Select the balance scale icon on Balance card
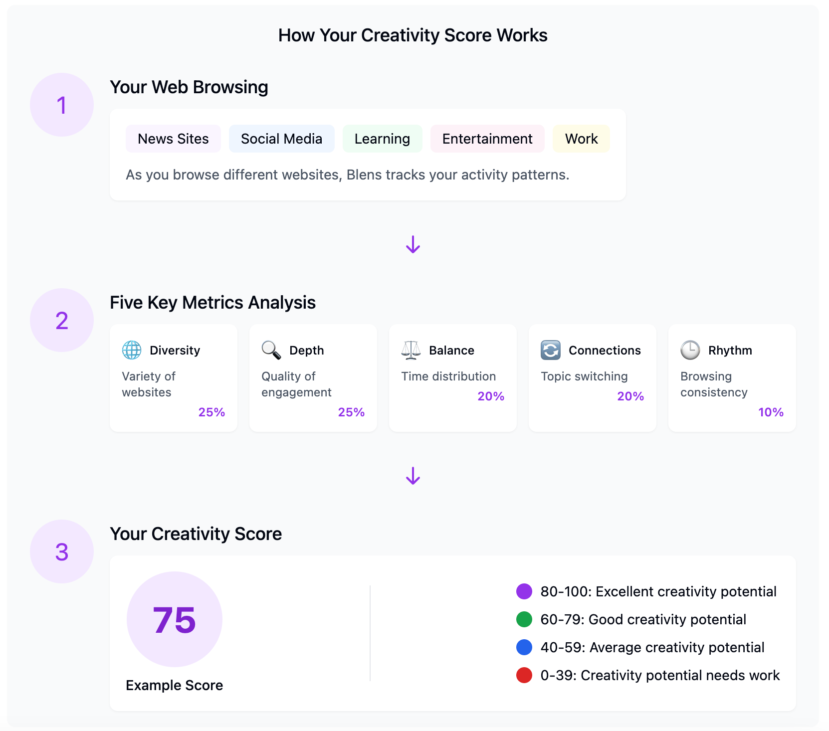 (411, 350)
